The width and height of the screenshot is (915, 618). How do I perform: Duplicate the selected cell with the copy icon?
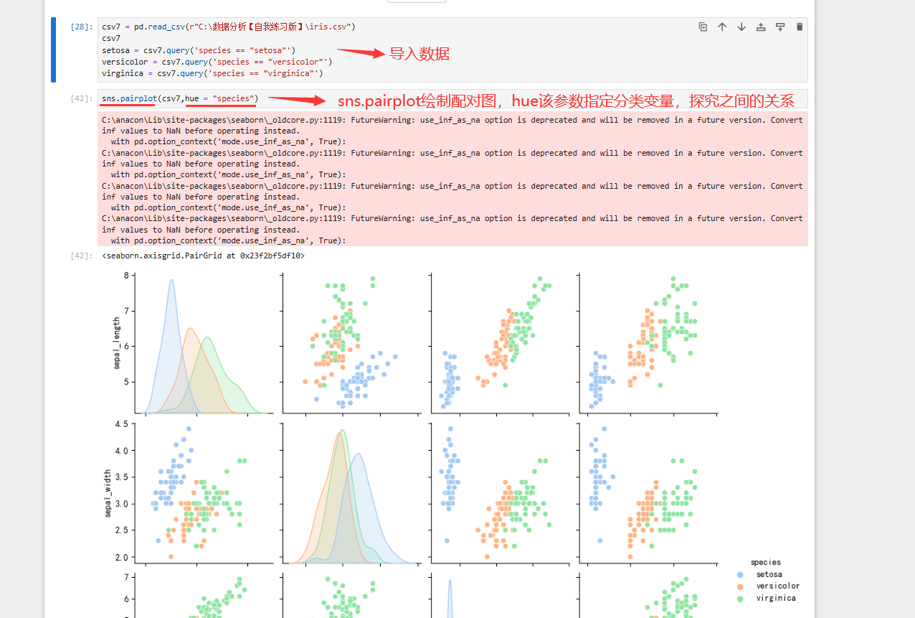(703, 27)
